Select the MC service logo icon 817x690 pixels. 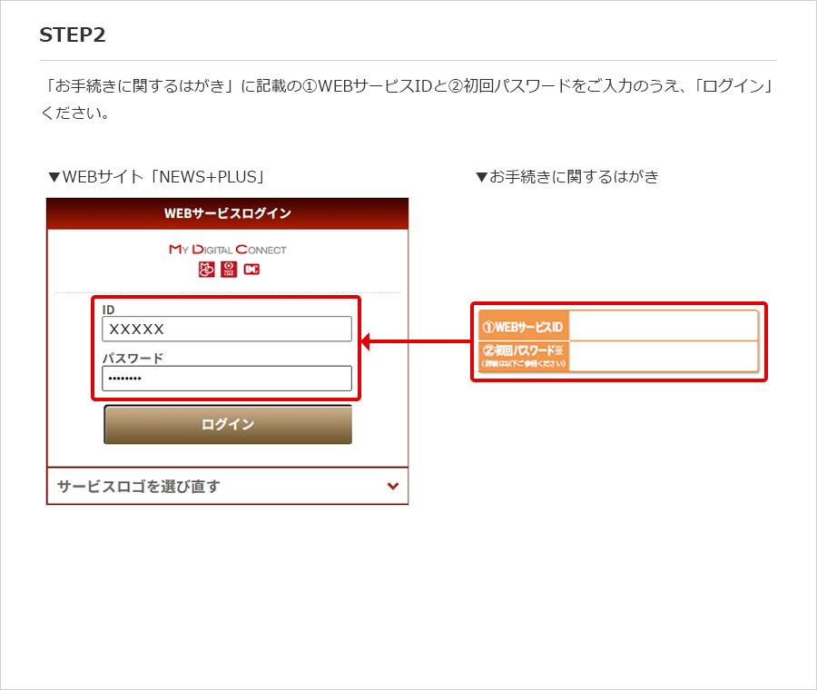tap(205, 269)
